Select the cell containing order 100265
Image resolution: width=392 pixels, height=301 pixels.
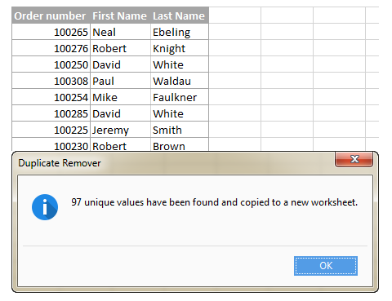tap(51, 32)
